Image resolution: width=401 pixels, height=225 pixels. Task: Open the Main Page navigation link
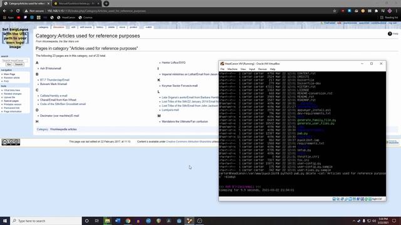pos(9,74)
